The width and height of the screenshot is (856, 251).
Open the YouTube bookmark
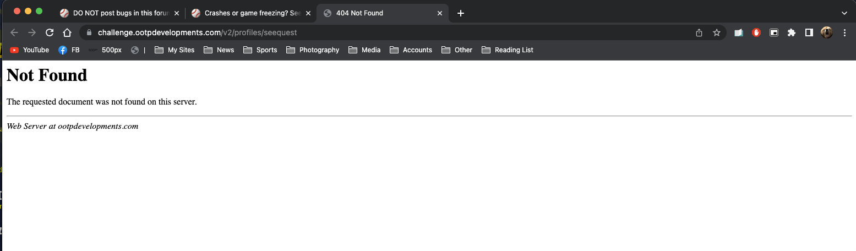tap(30, 50)
